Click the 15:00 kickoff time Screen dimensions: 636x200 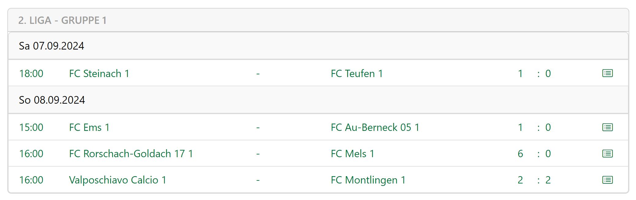[31, 127]
